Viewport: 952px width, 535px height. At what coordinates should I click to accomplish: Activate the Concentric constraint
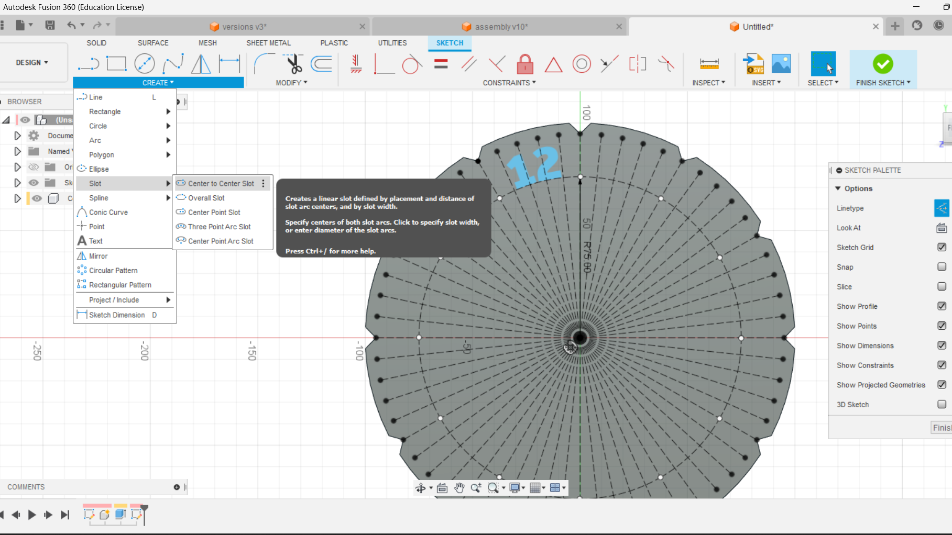click(582, 64)
